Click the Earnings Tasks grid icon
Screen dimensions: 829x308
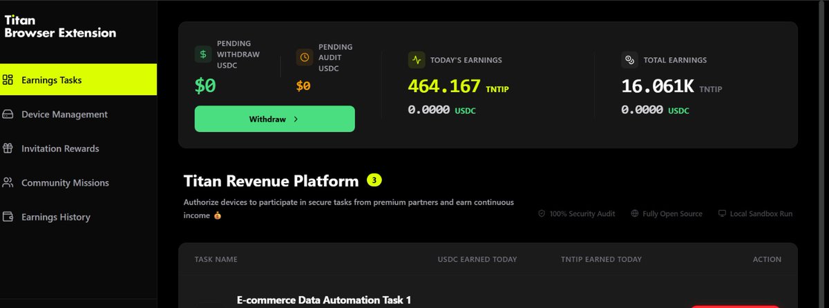(8, 80)
